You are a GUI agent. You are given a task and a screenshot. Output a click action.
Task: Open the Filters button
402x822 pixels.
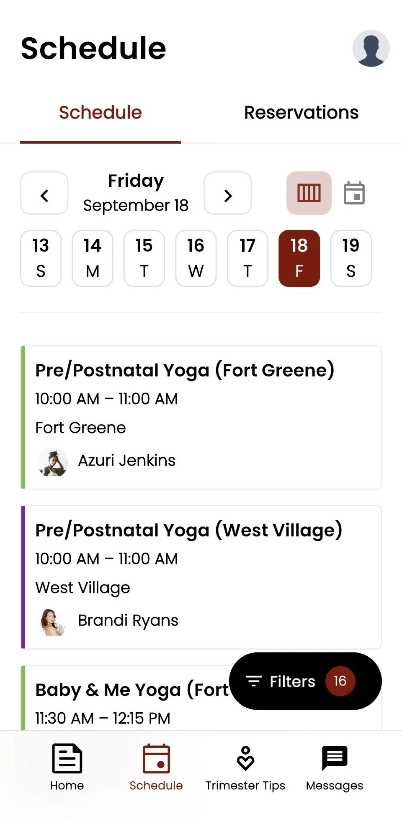coord(306,681)
